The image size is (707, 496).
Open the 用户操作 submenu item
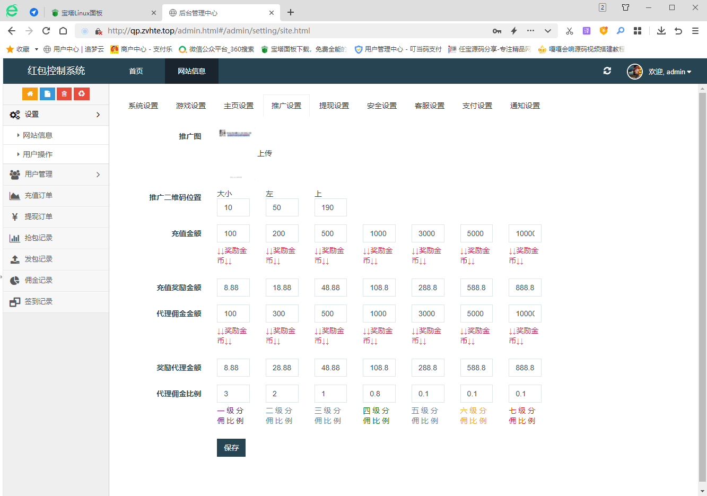pos(38,154)
